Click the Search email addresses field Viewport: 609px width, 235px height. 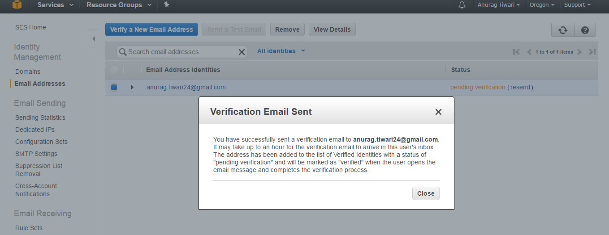(179, 52)
